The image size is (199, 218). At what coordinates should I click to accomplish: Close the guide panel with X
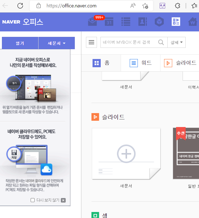click(x=63, y=200)
